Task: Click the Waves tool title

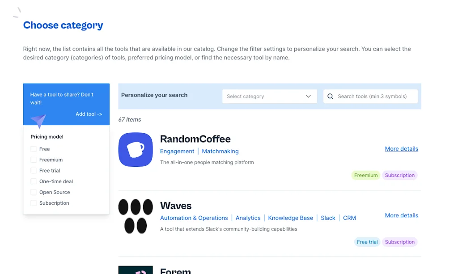Action: click(x=176, y=206)
